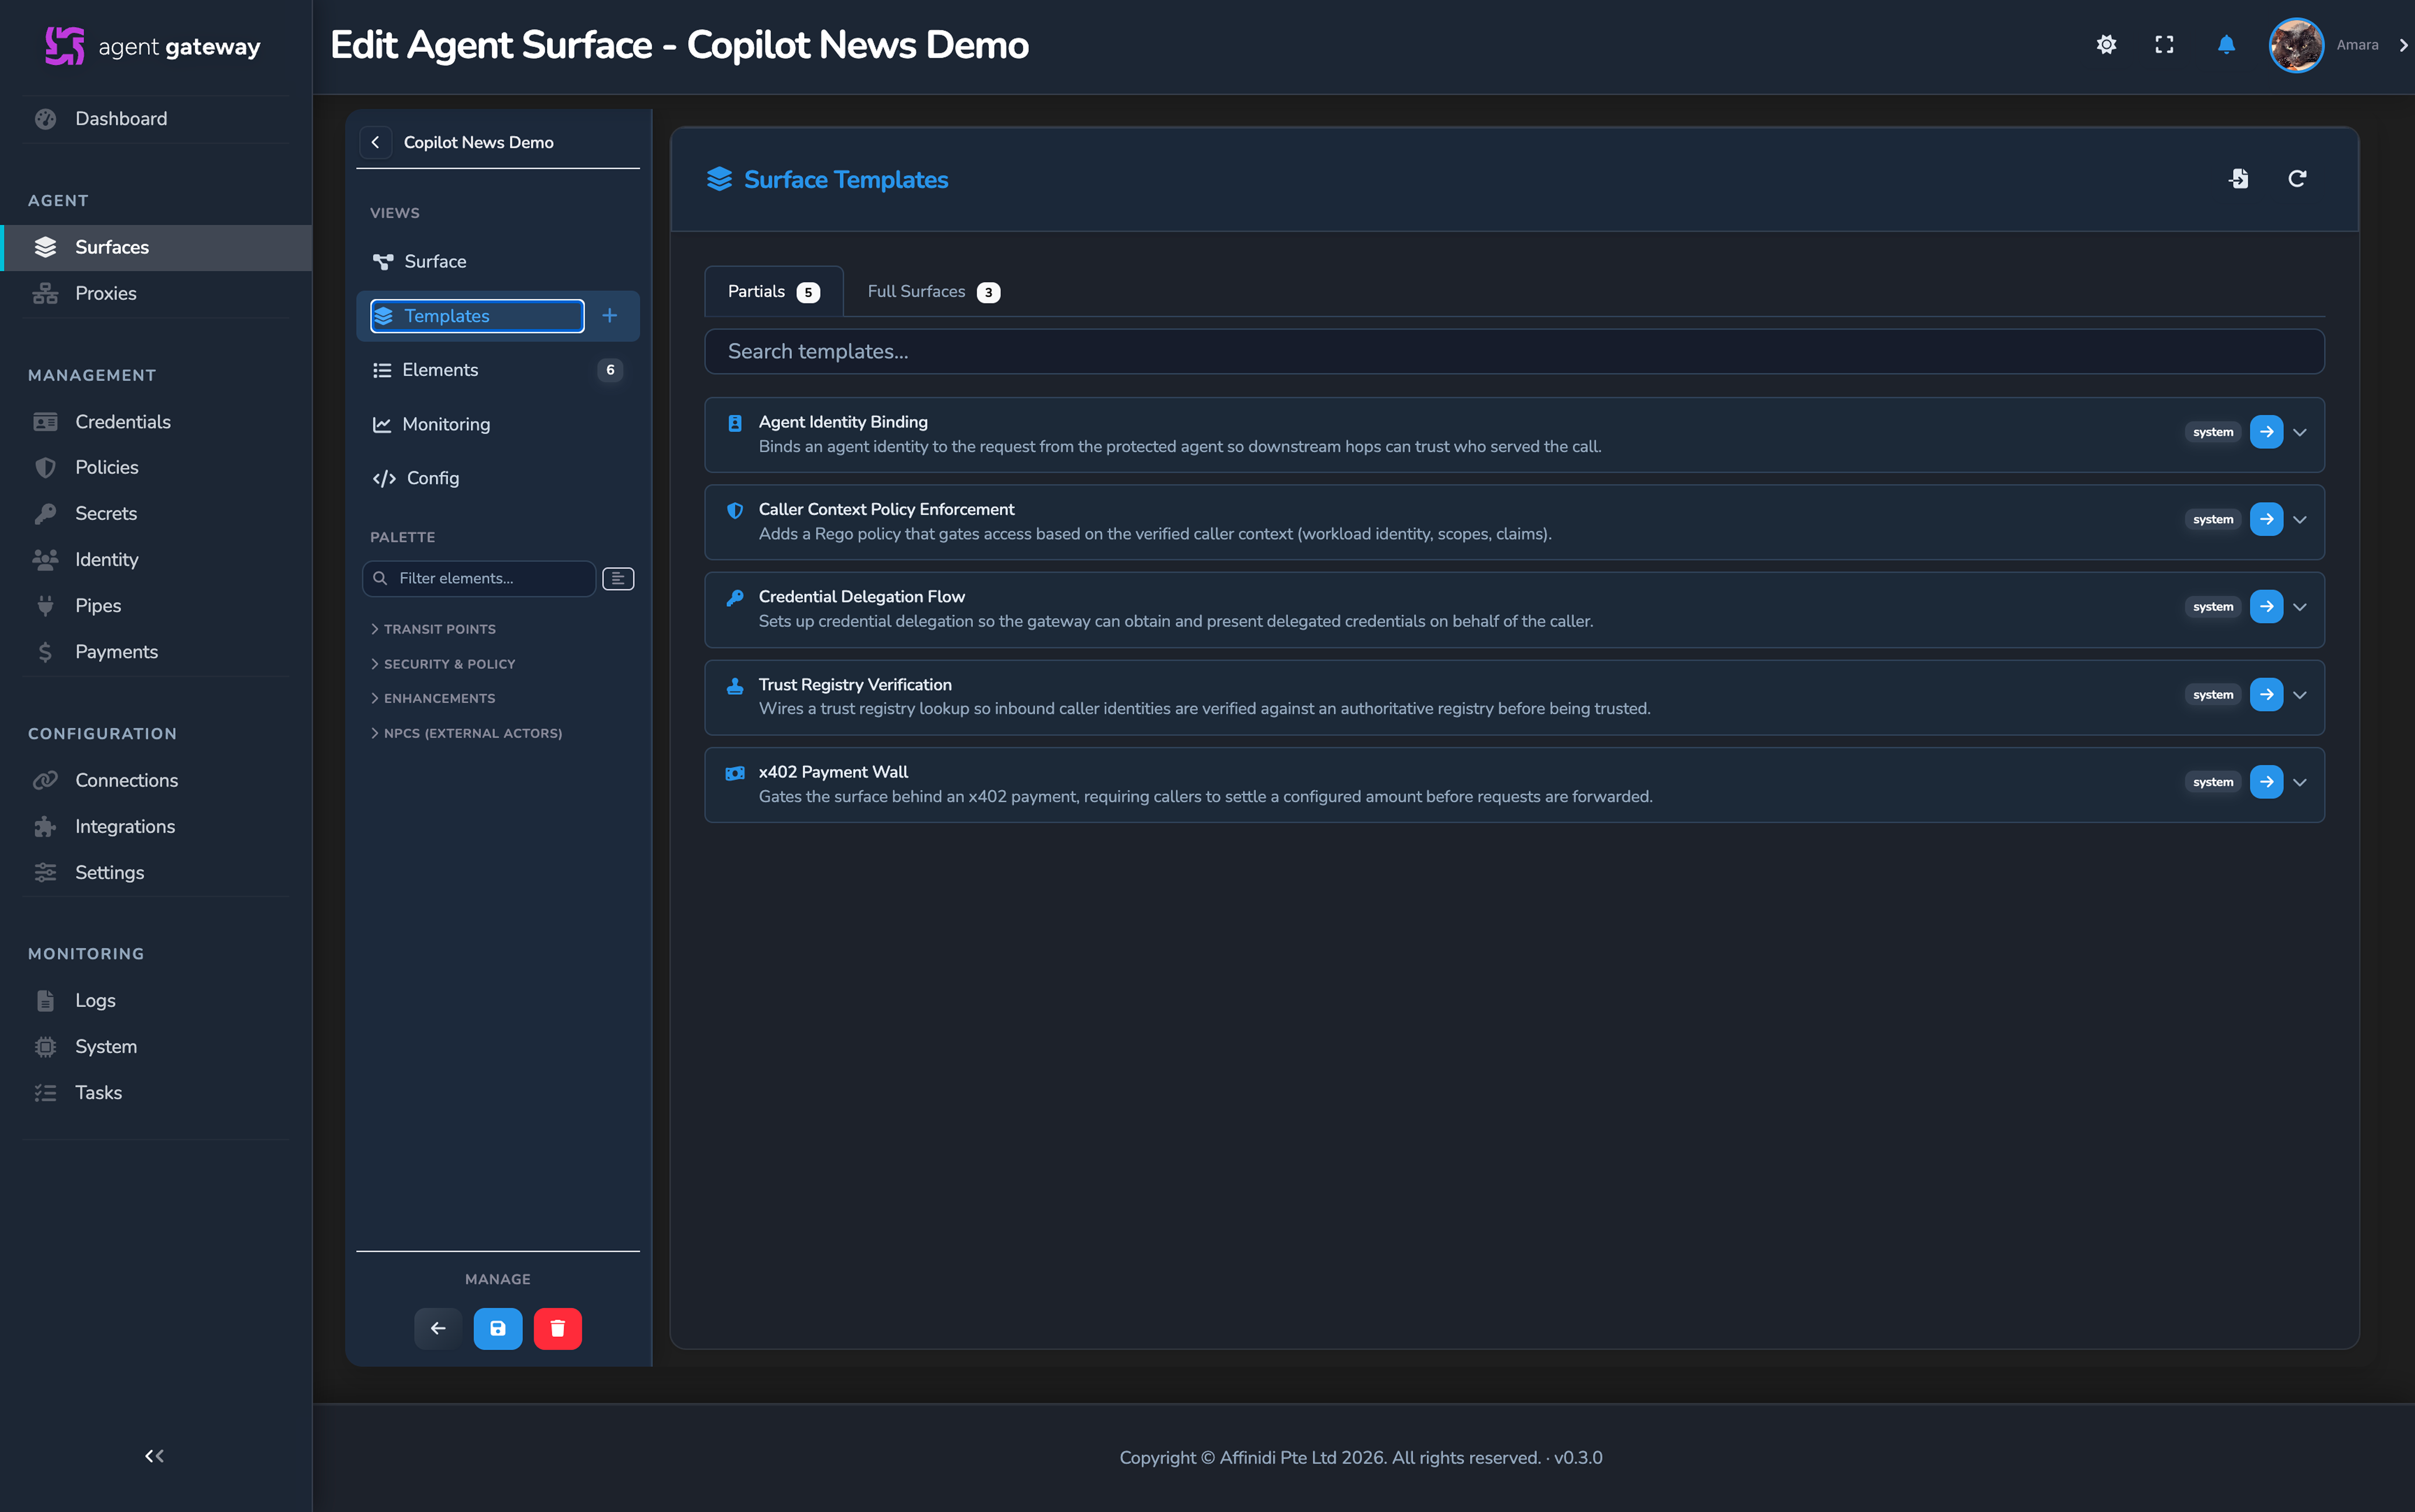Click the plus icon next to Templates
This screenshot has height=1512, width=2415.
pos(610,316)
